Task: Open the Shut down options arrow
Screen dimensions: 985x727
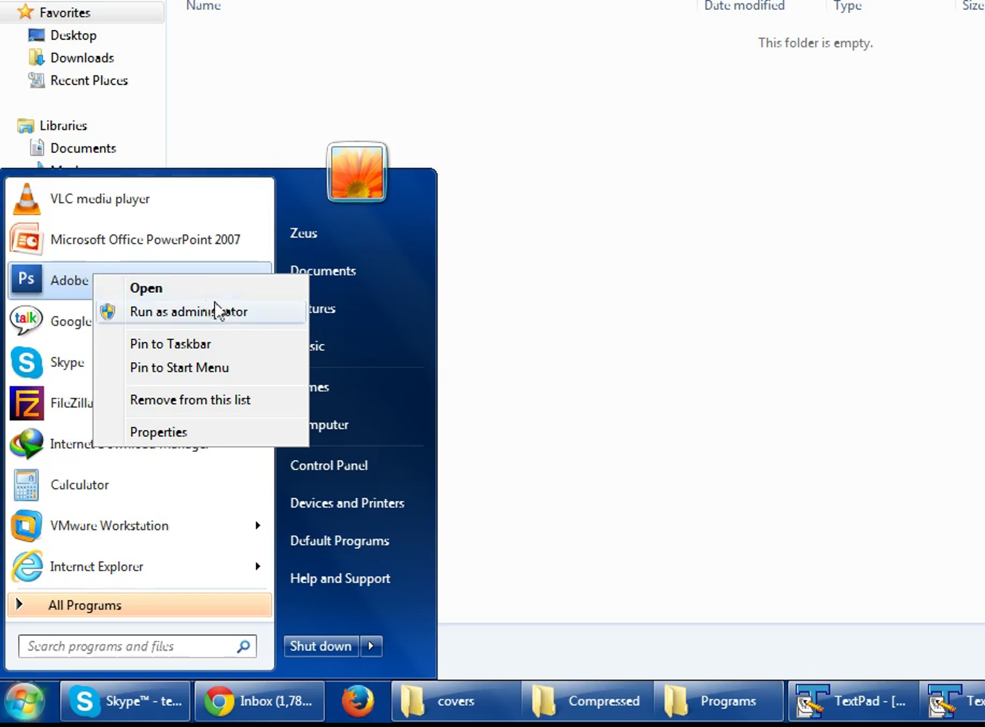Action: (x=371, y=646)
